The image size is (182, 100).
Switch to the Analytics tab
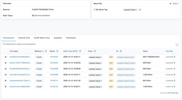tap(58, 38)
